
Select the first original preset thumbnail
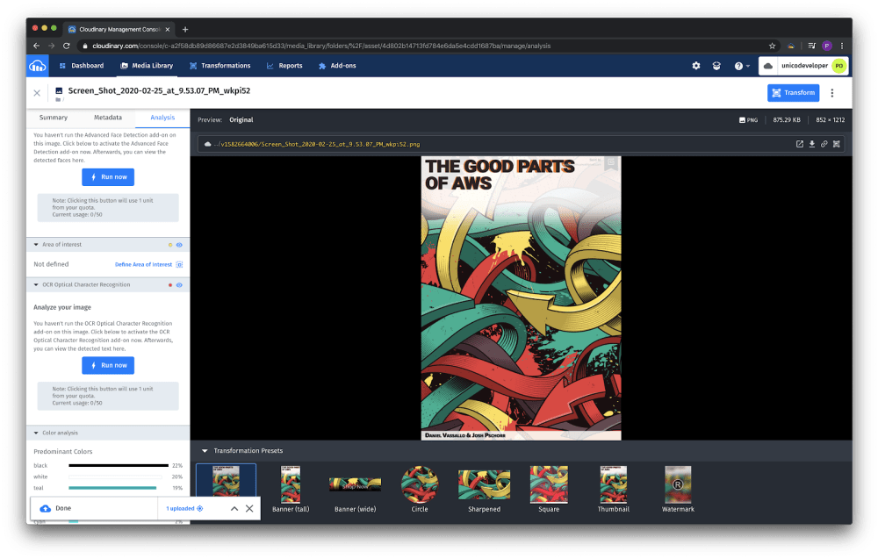coord(227,481)
